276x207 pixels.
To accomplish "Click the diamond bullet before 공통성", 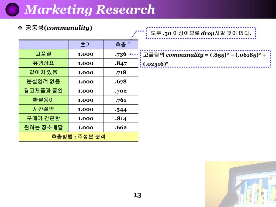I will point(20,28).
